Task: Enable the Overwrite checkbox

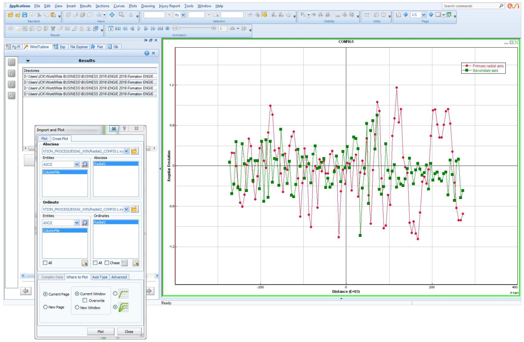Action: pyautogui.click(x=85, y=300)
